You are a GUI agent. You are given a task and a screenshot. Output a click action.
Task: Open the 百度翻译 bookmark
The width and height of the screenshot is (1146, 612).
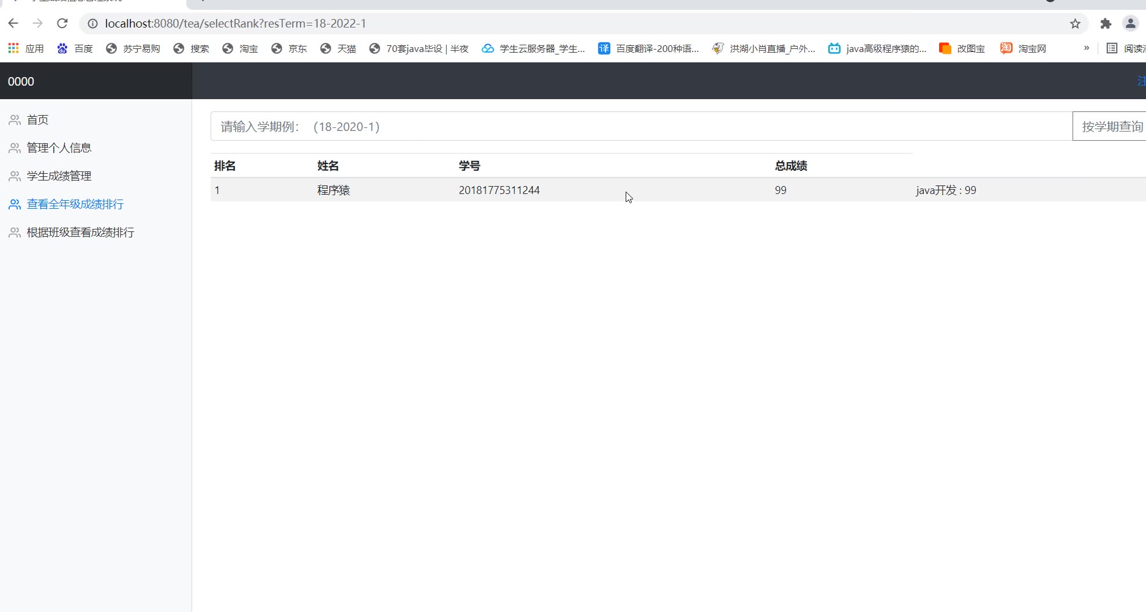[648, 48]
